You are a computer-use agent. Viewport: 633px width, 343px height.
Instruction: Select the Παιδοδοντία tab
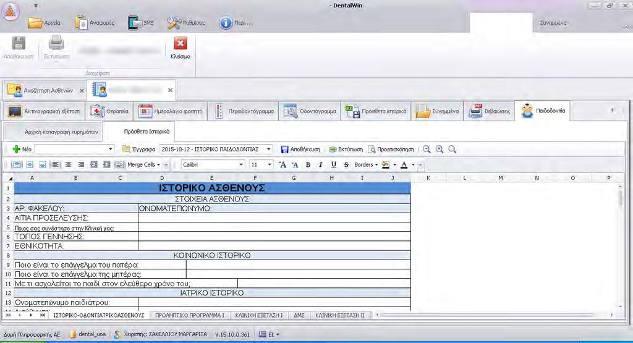click(x=543, y=111)
